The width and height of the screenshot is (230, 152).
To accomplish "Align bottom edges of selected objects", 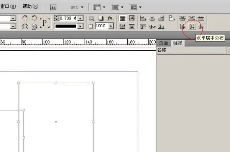I will click(161, 26).
